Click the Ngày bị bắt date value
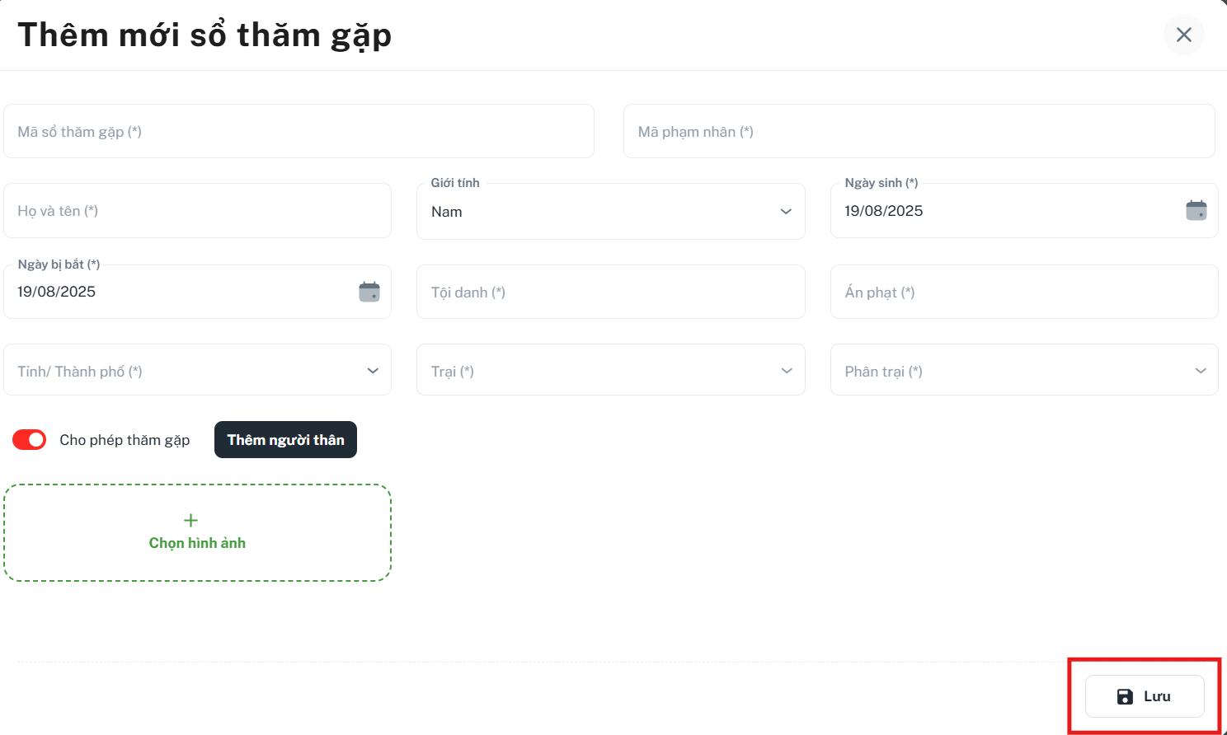The image size is (1227, 735). [x=57, y=292]
